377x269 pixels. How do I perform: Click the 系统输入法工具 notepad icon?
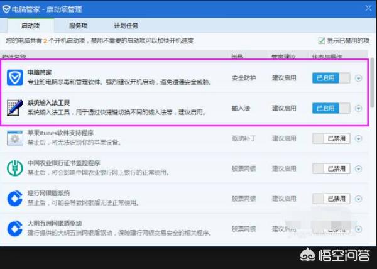(14, 107)
